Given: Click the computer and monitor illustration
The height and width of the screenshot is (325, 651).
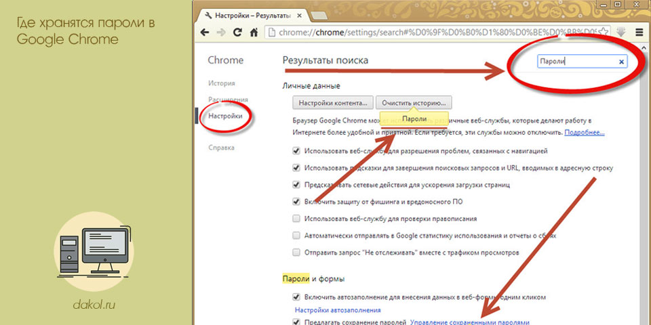Looking at the screenshot, I should coord(94,252).
